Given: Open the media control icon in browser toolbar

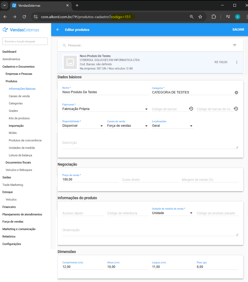Looking at the screenshot, I should point(228,17).
